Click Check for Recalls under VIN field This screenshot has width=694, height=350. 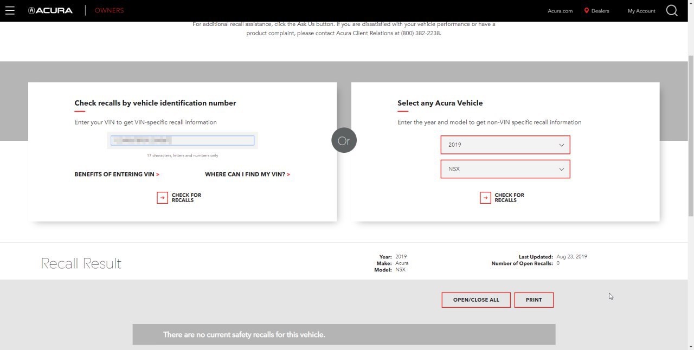(x=187, y=198)
